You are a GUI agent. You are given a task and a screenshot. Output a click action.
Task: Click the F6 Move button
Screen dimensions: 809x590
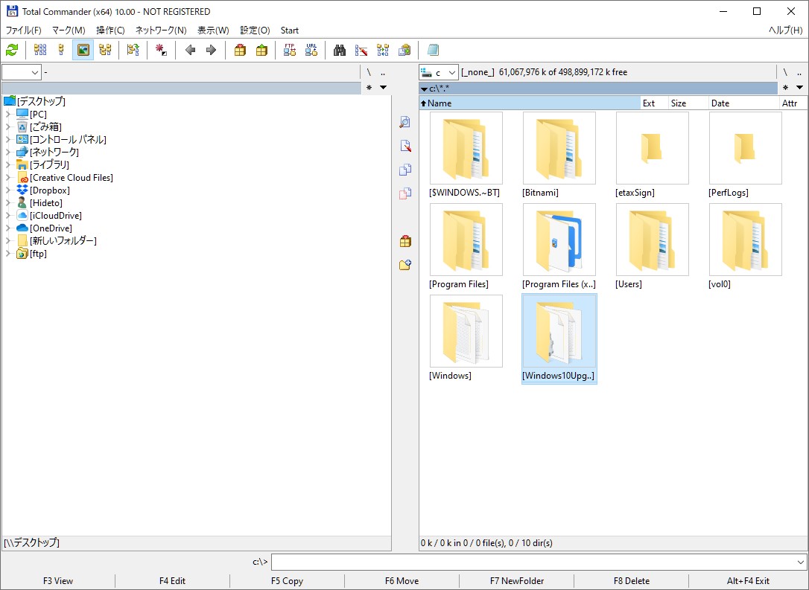coord(402,581)
